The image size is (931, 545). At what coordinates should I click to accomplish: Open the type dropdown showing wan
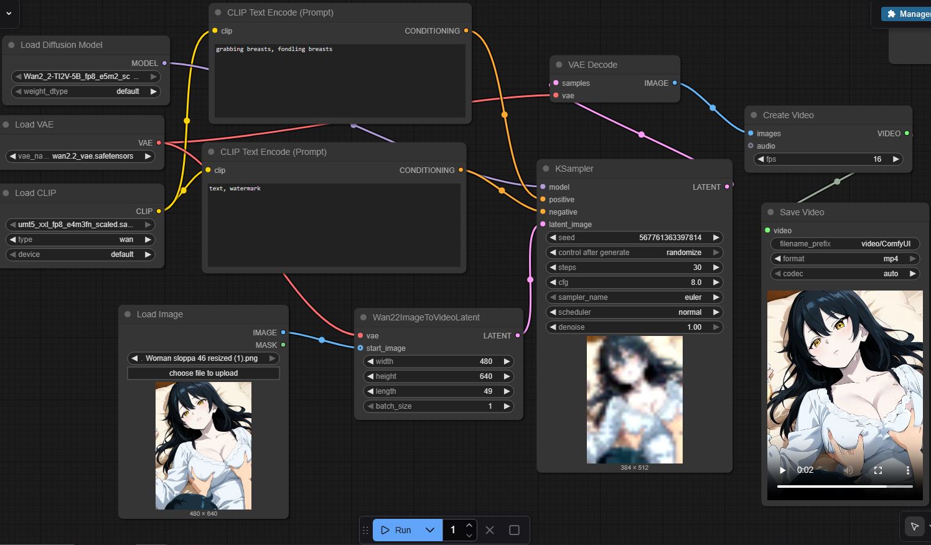80,240
